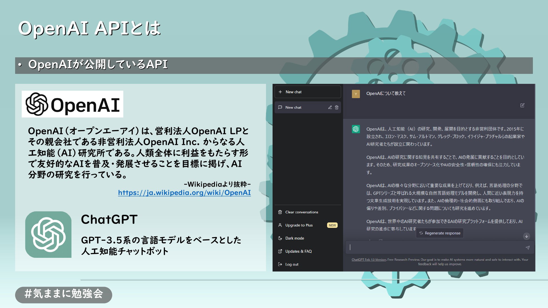Click the send message paper plane icon
Image resolution: width=548 pixels, height=308 pixels.
tap(527, 248)
